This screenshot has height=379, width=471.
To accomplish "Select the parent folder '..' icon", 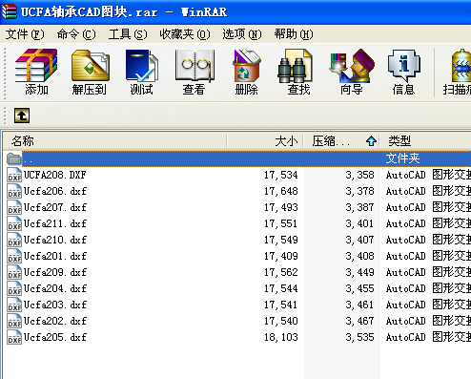I will pos(13,158).
